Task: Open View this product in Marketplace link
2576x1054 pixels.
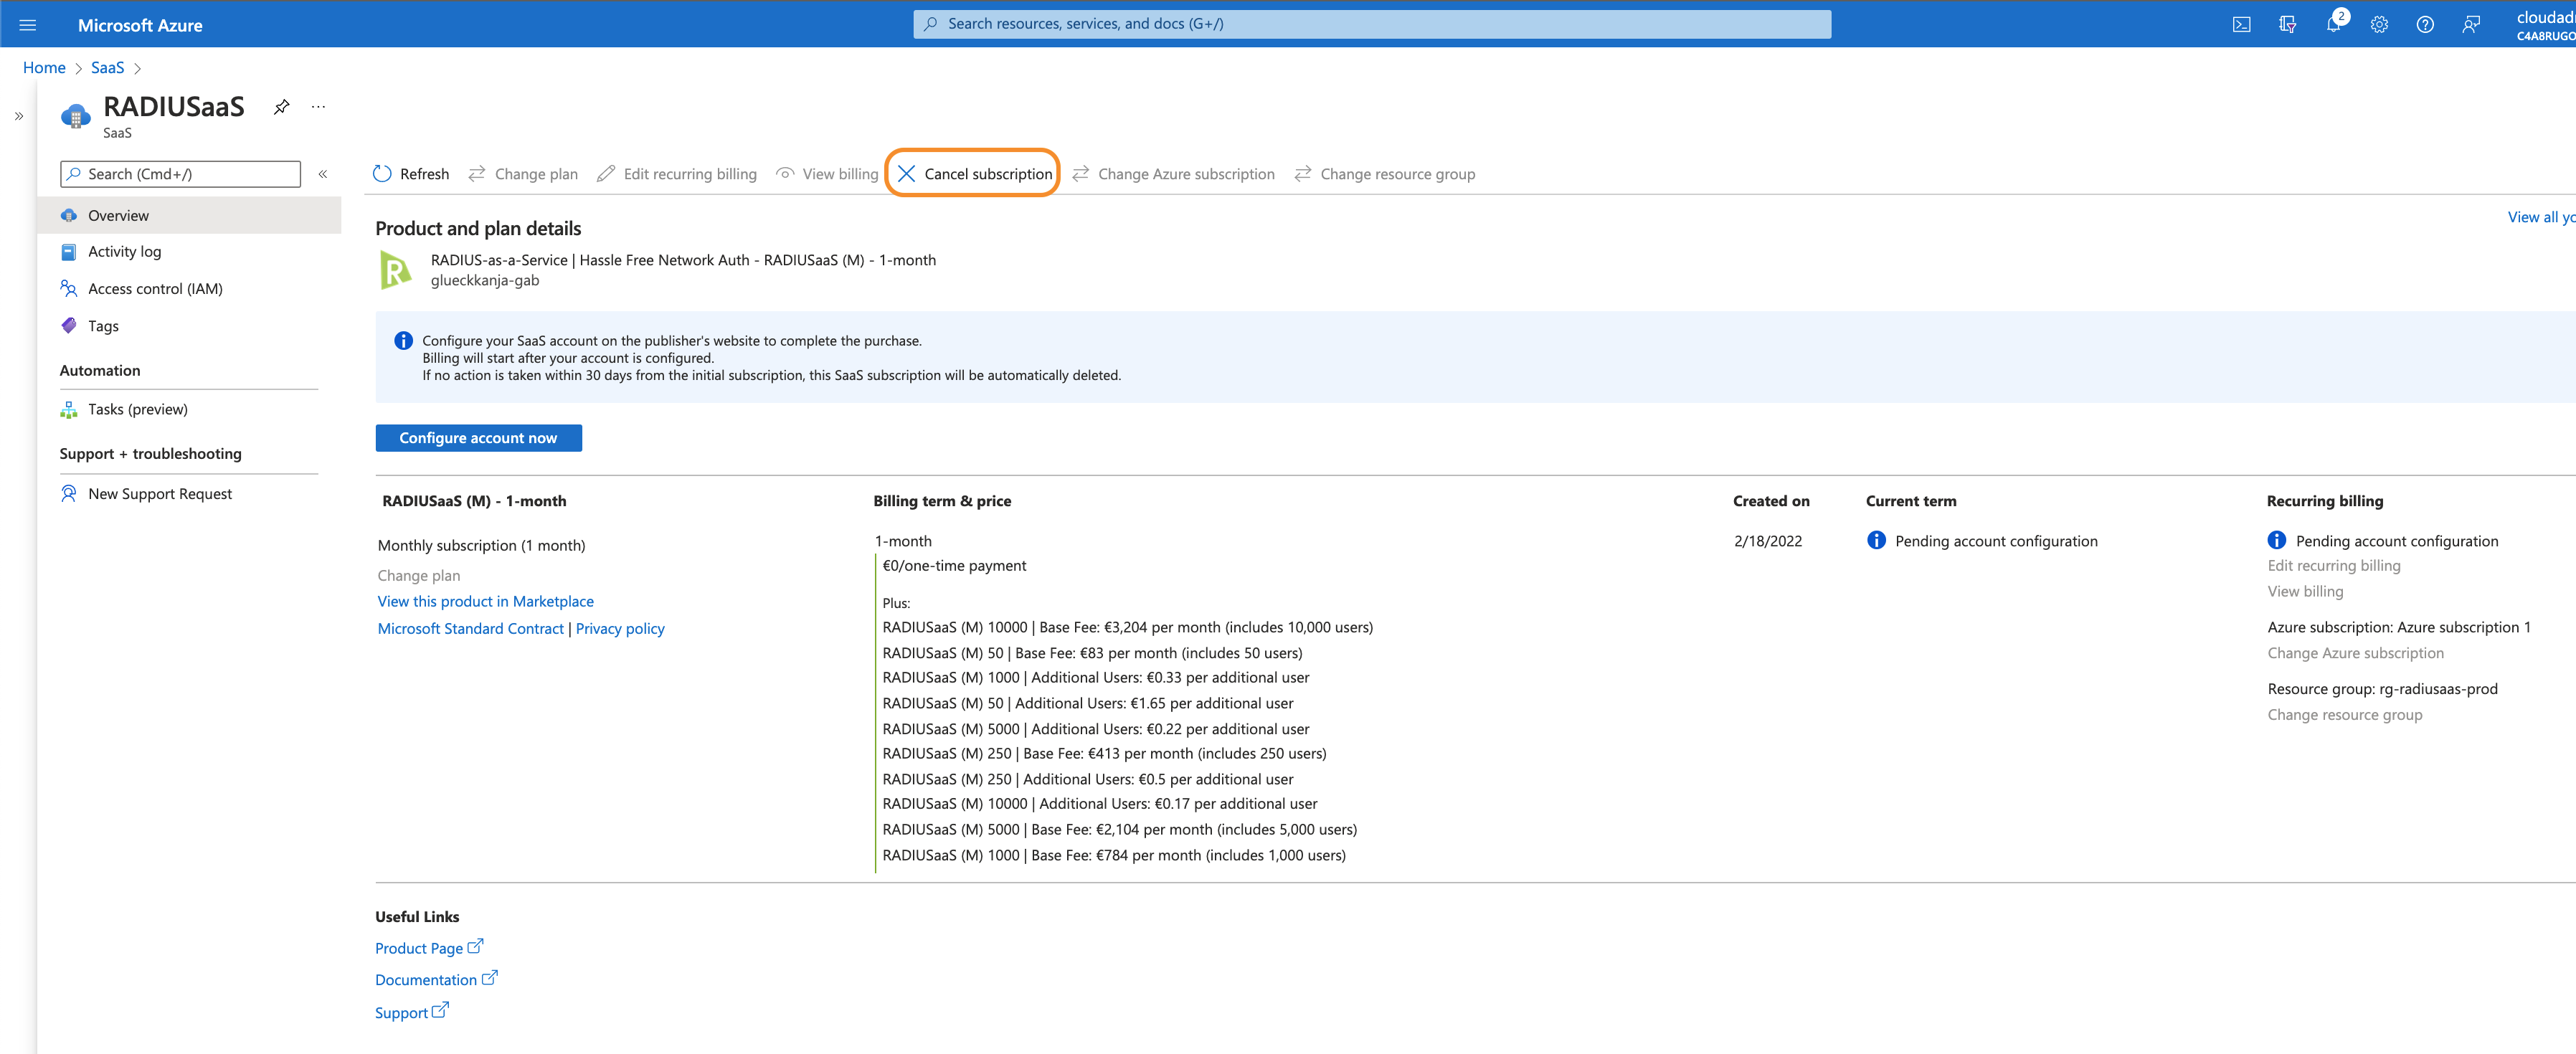Action: 485,601
